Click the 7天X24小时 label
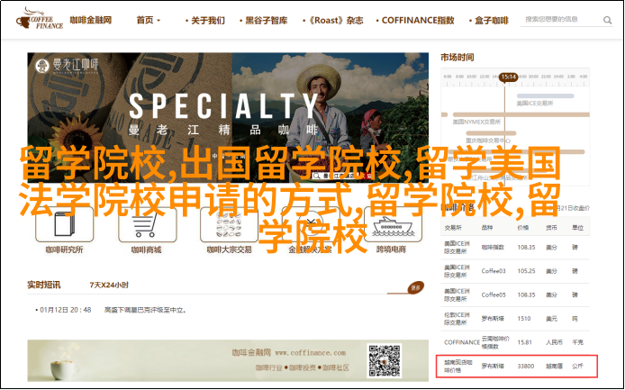The height and width of the screenshot is (390, 625). tap(109, 286)
